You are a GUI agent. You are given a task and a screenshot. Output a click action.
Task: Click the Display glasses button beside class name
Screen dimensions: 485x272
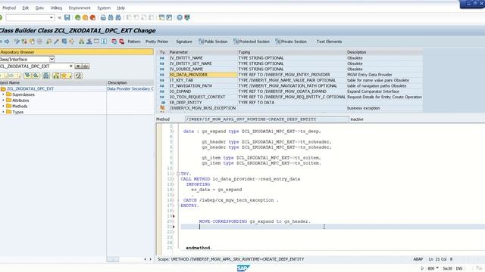click(86, 66)
